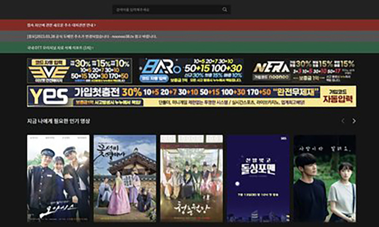Viewport: 379px width, 227px height.
Task: Open the poster with two uniformed men
Action: pyautogui.click(x=59, y=178)
